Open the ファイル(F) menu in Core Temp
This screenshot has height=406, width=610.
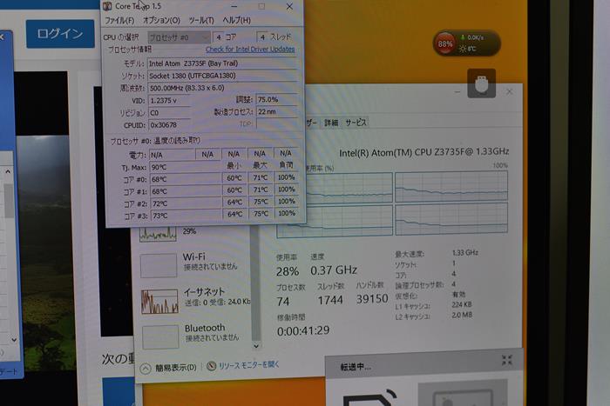coord(119,20)
